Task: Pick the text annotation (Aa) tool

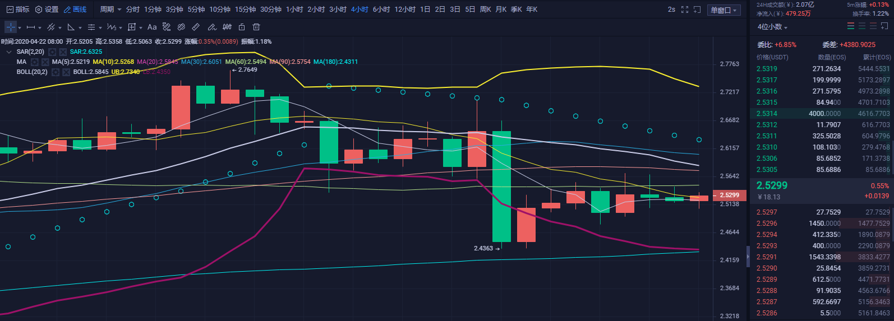Action: [x=152, y=27]
